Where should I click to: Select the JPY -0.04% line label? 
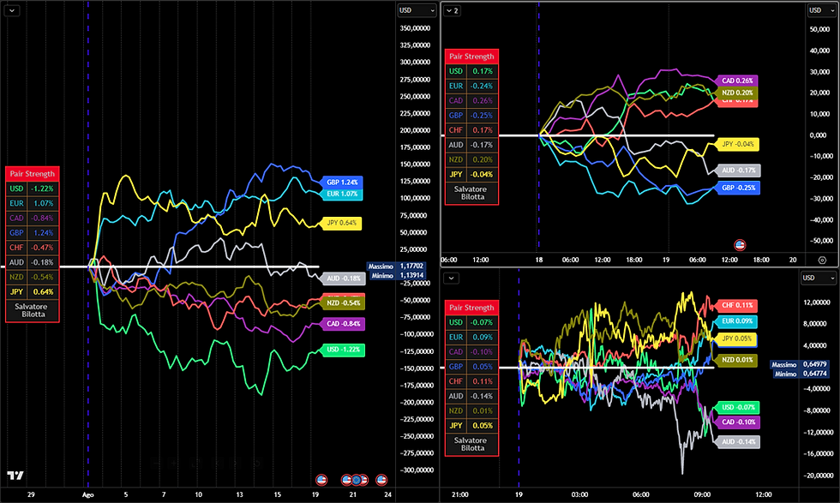(x=738, y=144)
